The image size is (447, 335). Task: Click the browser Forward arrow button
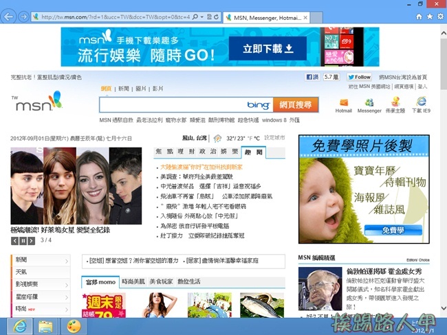[x=23, y=17]
